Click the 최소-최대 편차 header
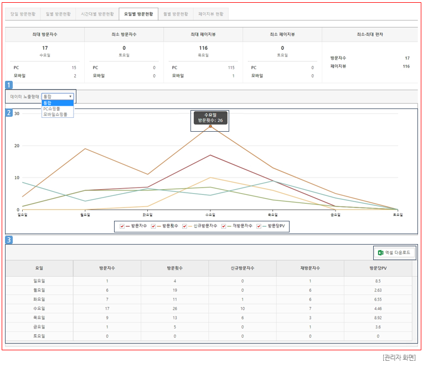This screenshot has width=423, height=368. 370,34
